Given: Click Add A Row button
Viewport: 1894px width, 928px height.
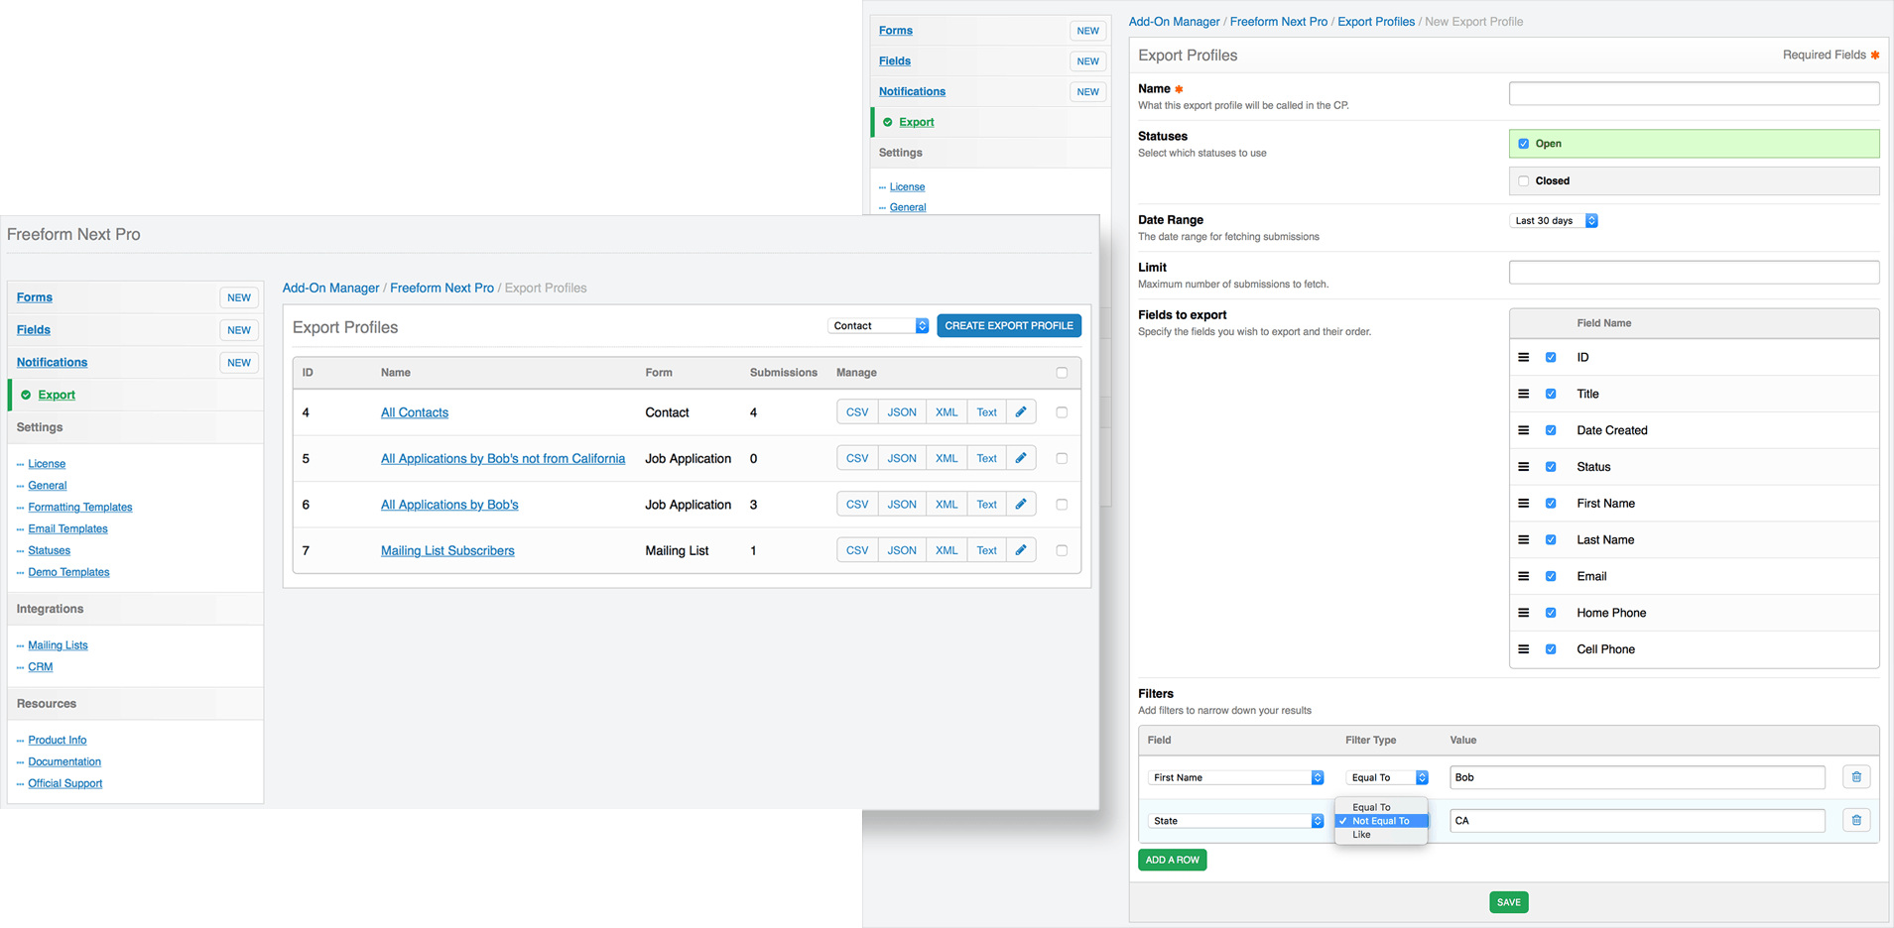Looking at the screenshot, I should [1173, 860].
